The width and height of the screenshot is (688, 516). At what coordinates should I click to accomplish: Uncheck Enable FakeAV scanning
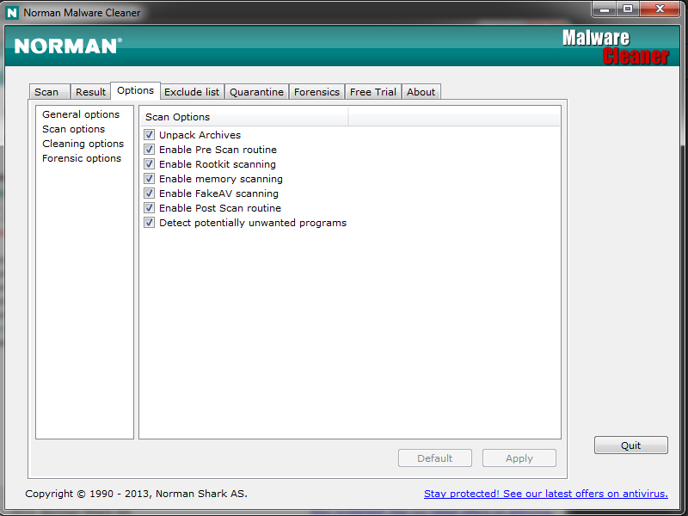[150, 193]
